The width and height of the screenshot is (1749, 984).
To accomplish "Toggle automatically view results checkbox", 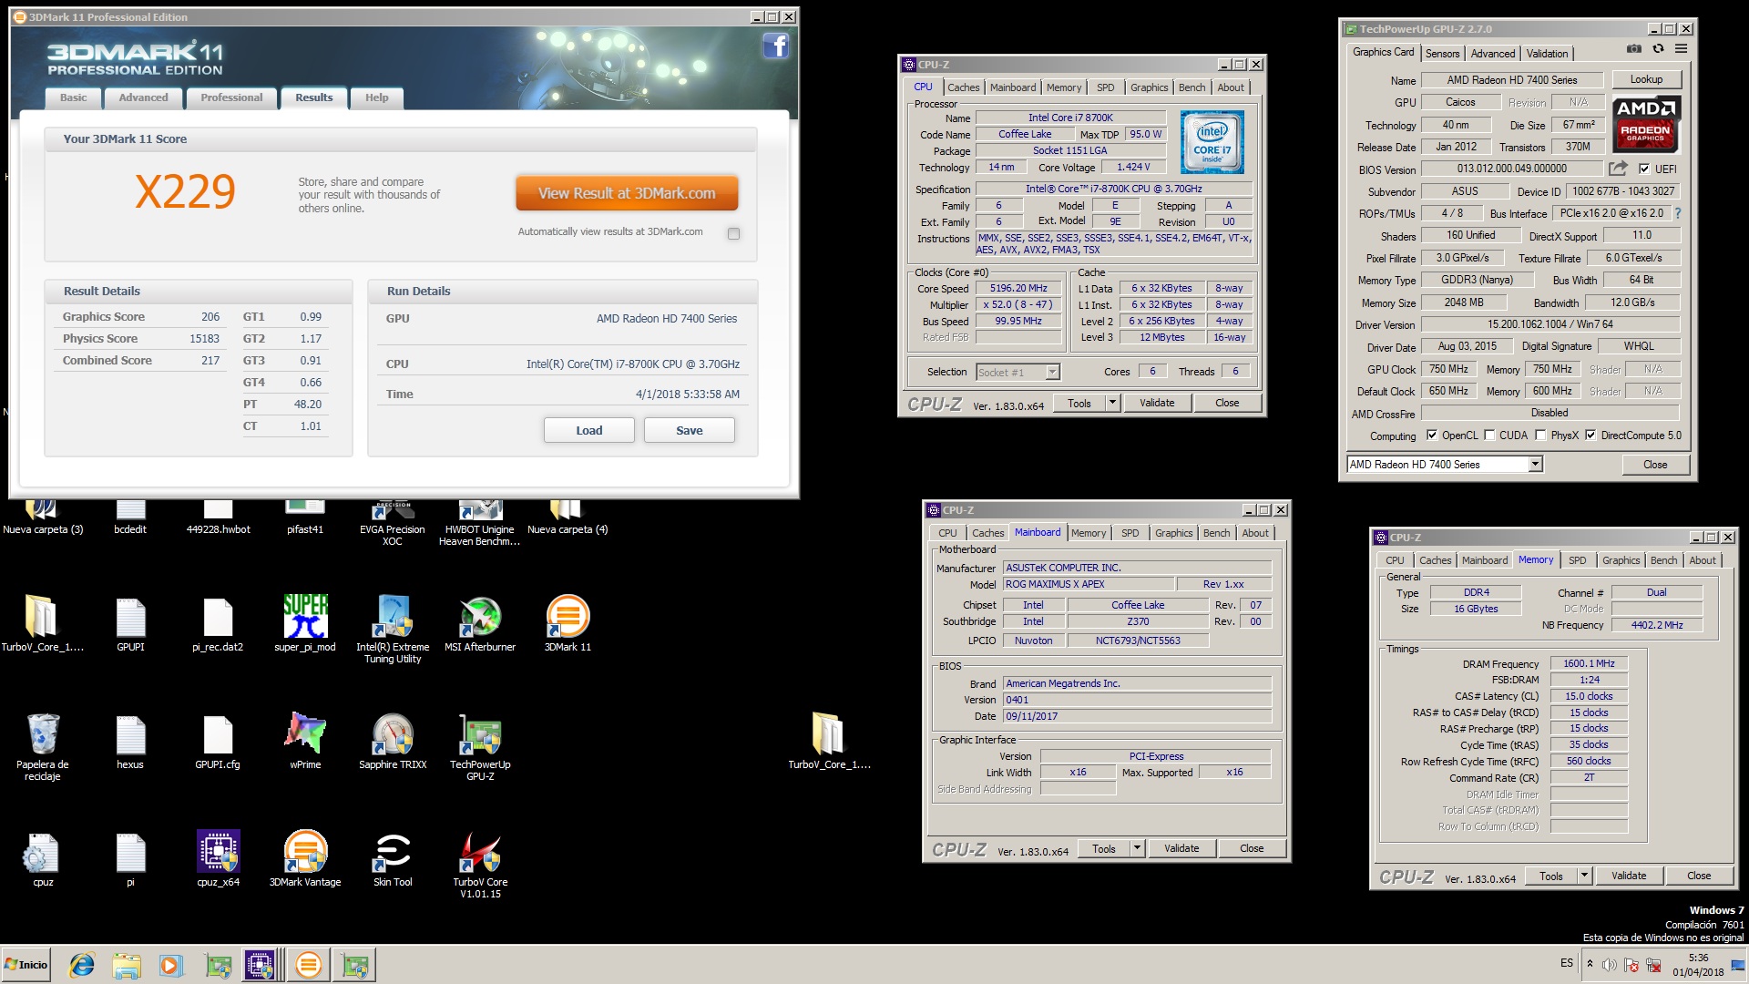I will coord(733,233).
